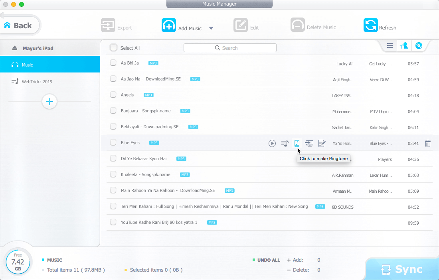439x280 pixels.
Task: Select Bekhayali - Downloadming.SE title
Action: click(x=150, y=127)
